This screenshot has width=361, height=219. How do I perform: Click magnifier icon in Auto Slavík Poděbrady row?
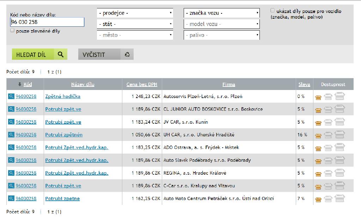(x=11, y=160)
